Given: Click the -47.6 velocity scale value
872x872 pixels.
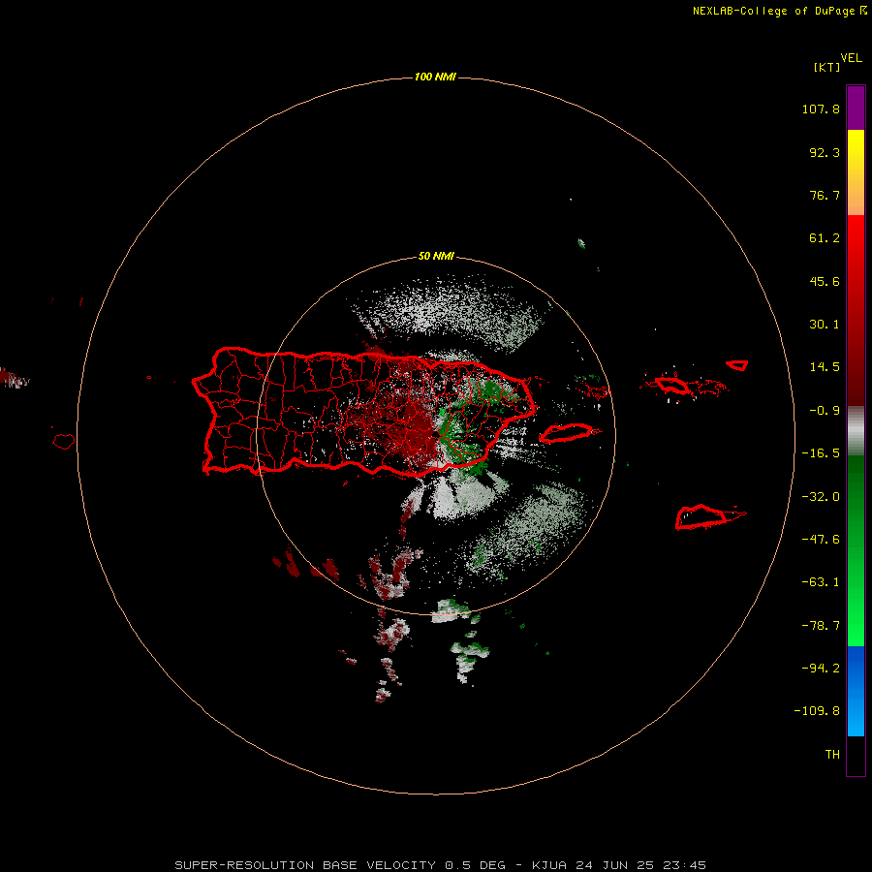Looking at the screenshot, I should coord(821,540).
